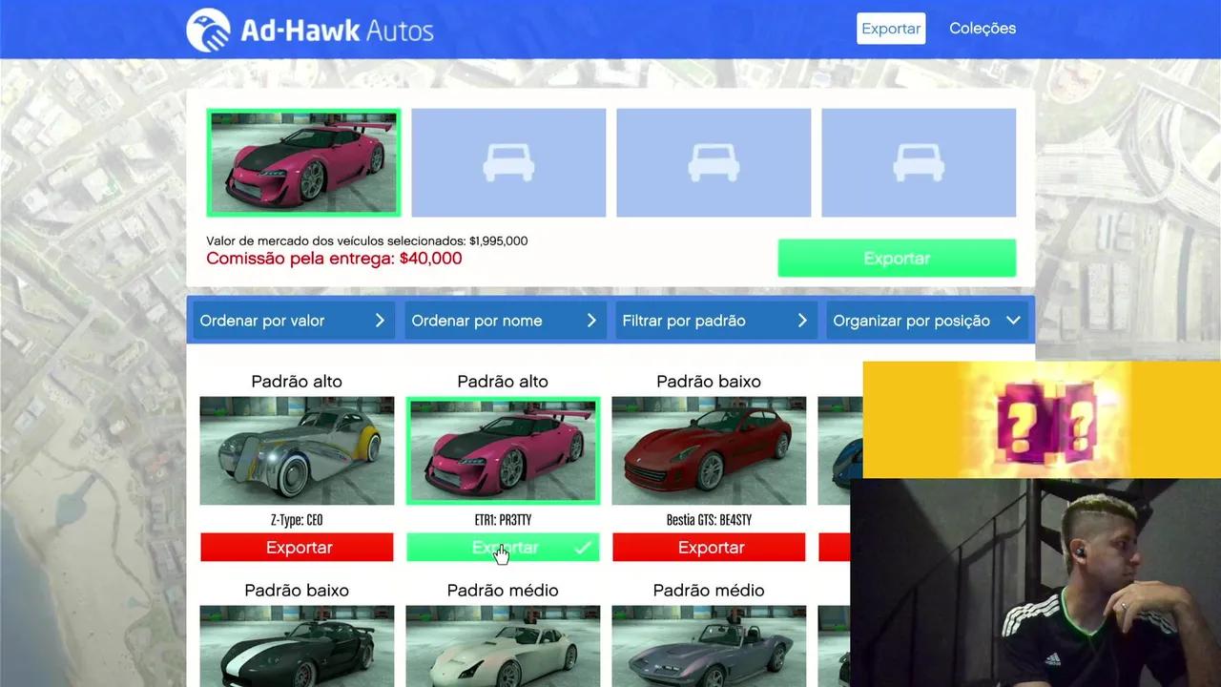1221x687 pixels.
Task: Select the Exportar tab in header
Action: [891, 29]
